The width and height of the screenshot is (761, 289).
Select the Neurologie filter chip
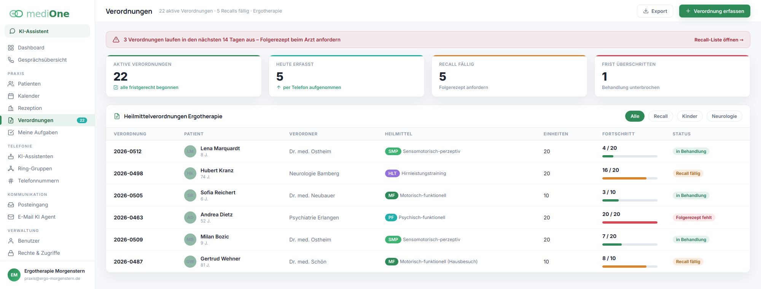coord(724,116)
